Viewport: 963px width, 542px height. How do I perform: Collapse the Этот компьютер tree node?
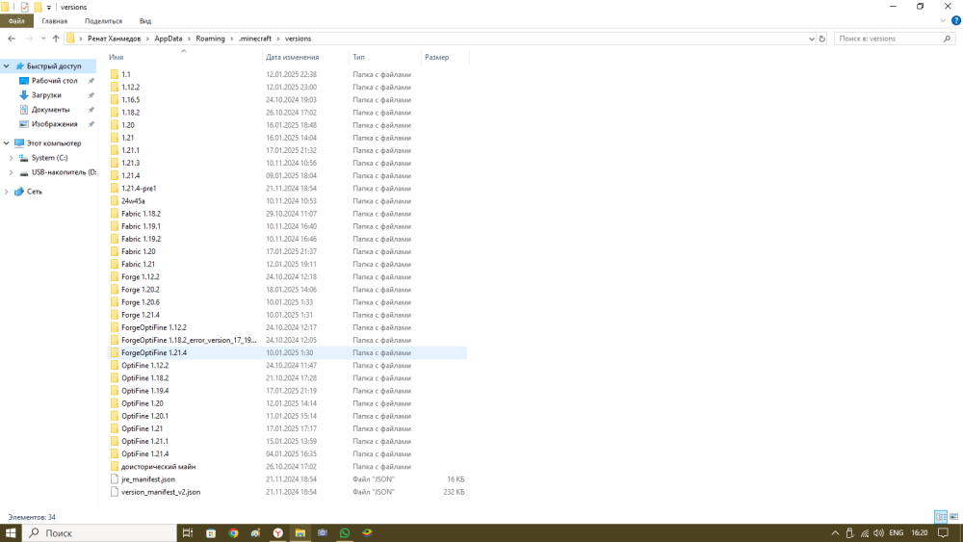point(6,143)
